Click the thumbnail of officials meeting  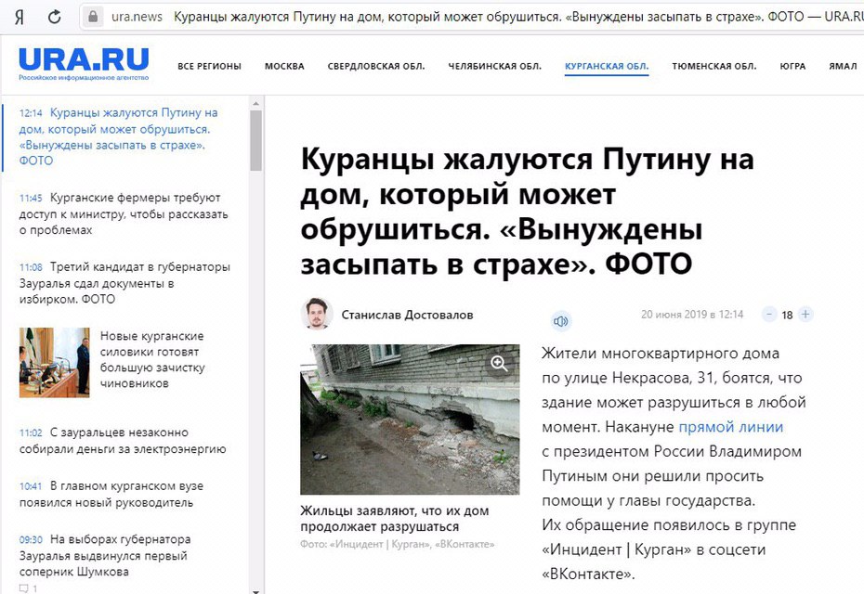point(54,362)
